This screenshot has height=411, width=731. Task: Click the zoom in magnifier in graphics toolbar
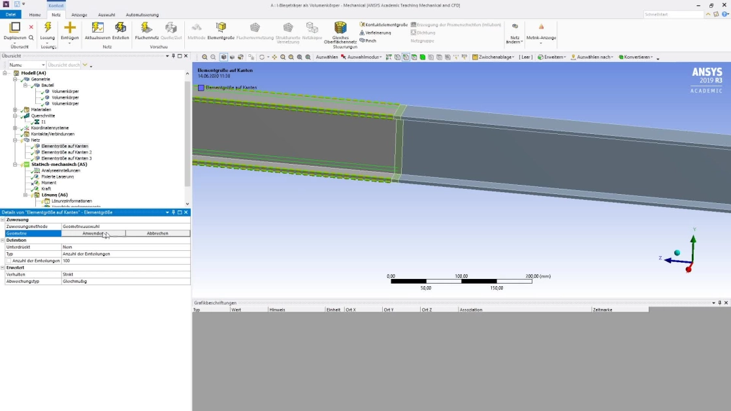(204, 57)
